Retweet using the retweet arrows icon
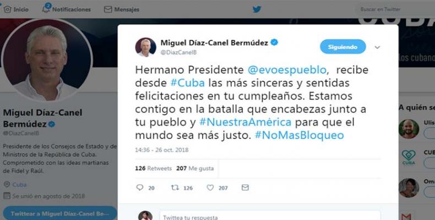Screen dimensions: 435x220 coord(175,188)
